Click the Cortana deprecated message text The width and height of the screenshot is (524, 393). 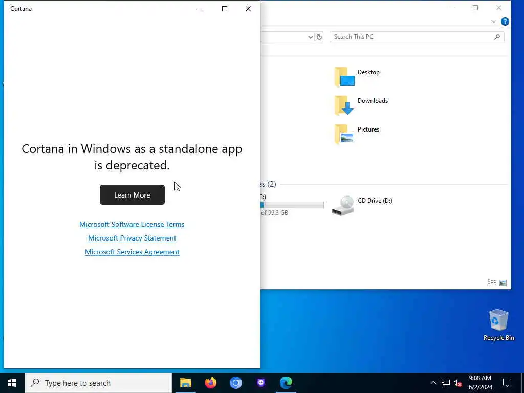point(132,157)
